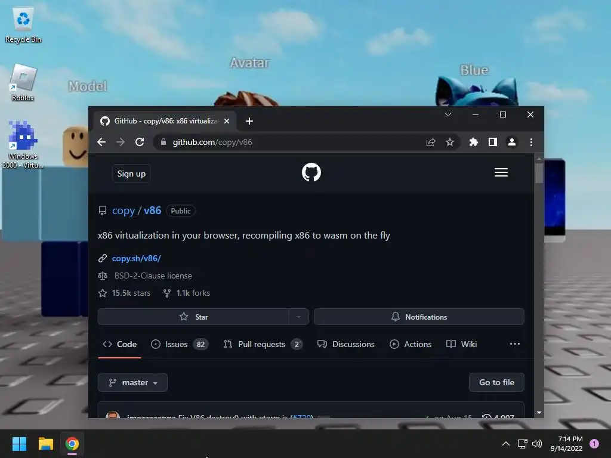611x458 pixels.
Task: Click the share page icon in address bar
Action: click(431, 142)
